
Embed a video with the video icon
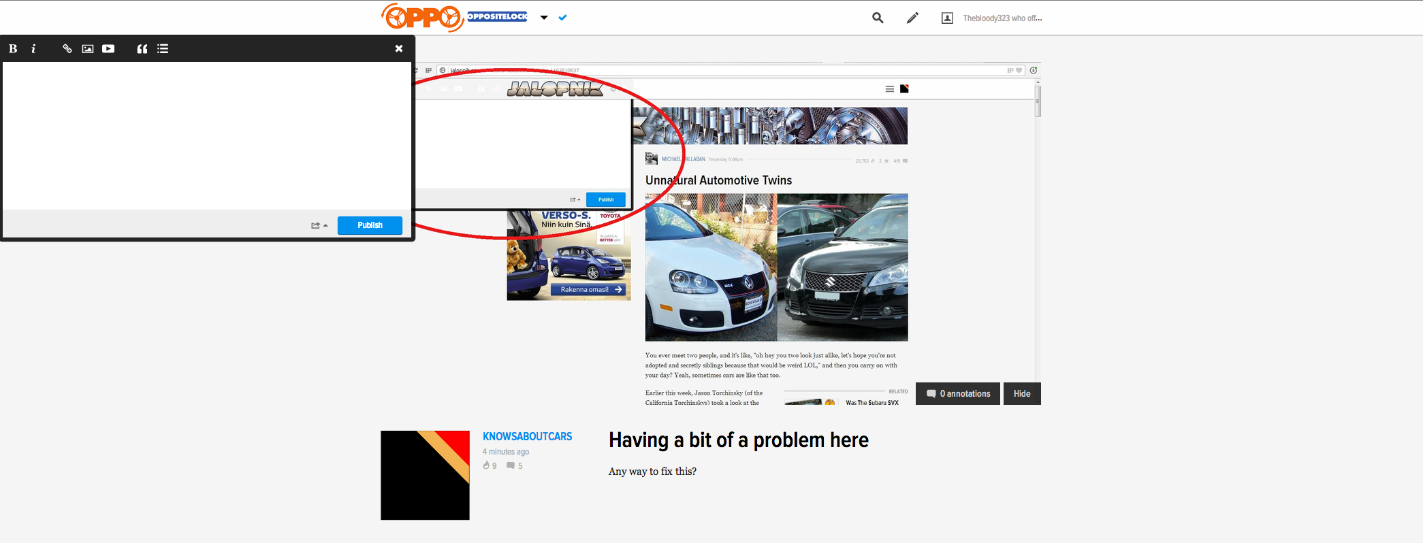click(x=108, y=48)
